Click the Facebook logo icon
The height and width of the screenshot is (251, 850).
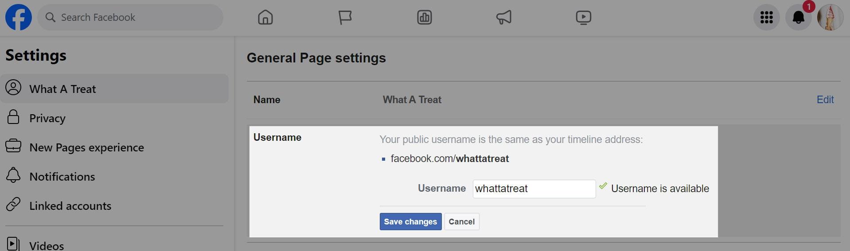(x=18, y=17)
